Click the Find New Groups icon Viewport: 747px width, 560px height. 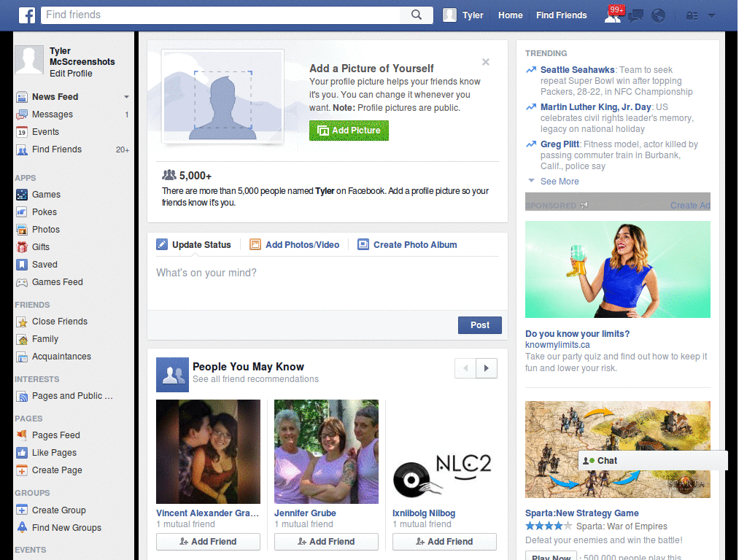(22, 527)
